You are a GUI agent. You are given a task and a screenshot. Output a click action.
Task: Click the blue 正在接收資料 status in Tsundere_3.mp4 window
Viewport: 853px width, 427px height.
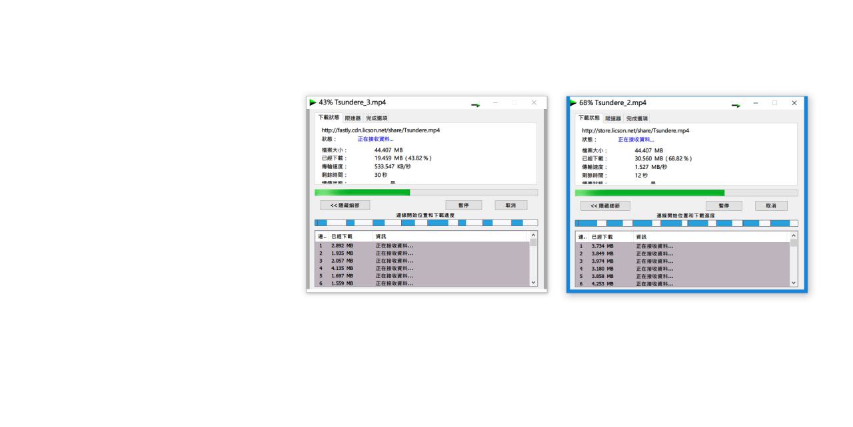coord(376,139)
